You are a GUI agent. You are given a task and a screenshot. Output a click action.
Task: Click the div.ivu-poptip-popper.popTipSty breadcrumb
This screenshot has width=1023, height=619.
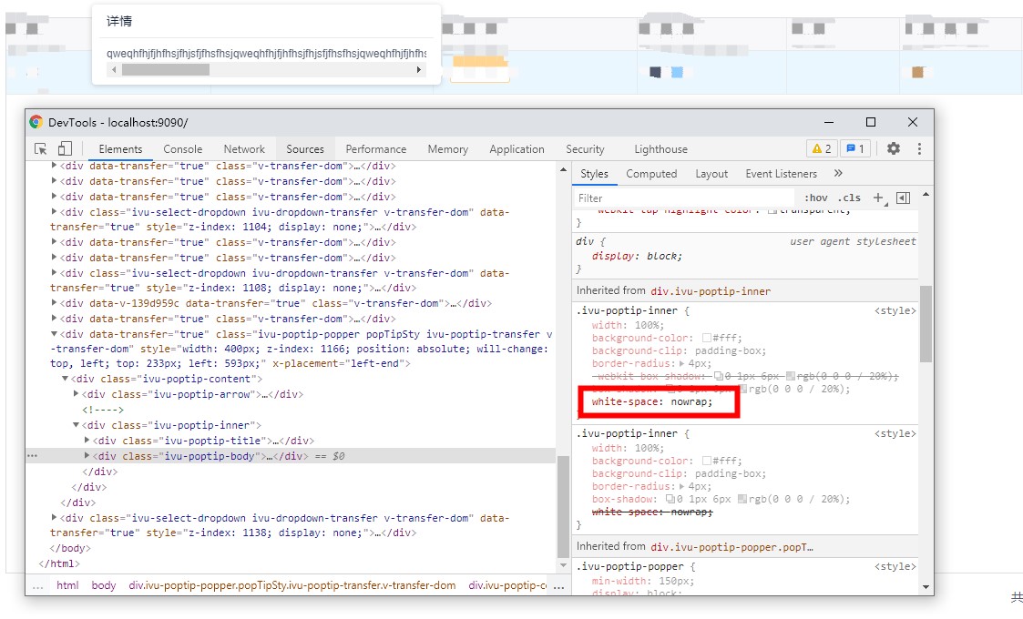[x=292, y=585]
